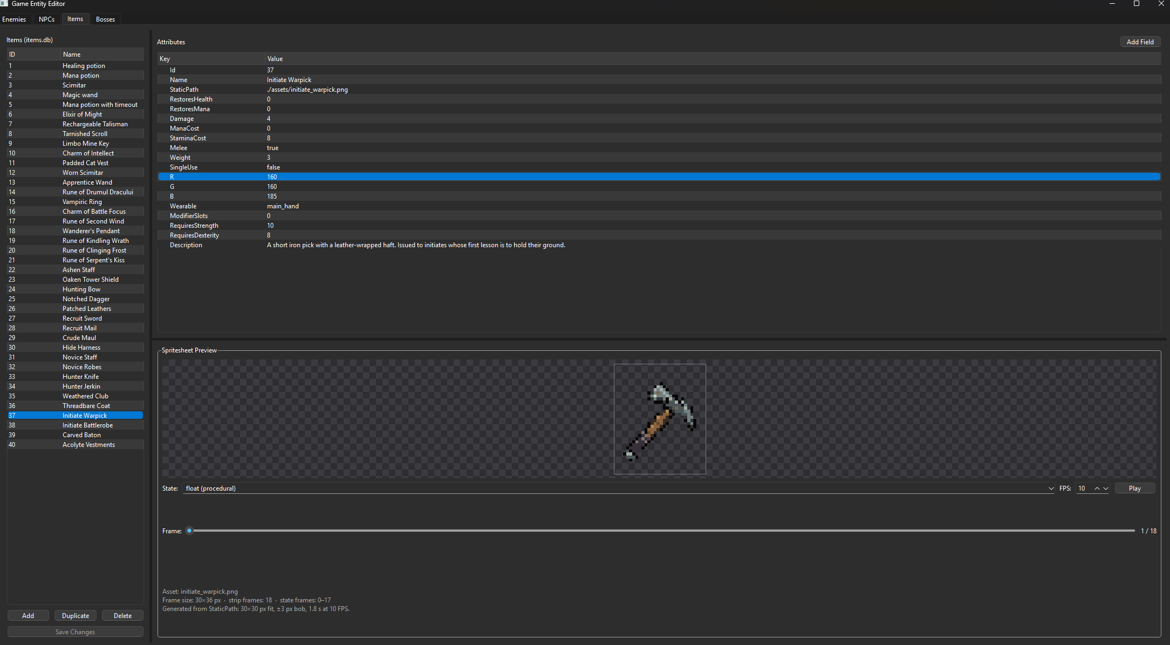The image size is (1170, 645).
Task: Select the Novice Robes item
Action: coord(76,366)
